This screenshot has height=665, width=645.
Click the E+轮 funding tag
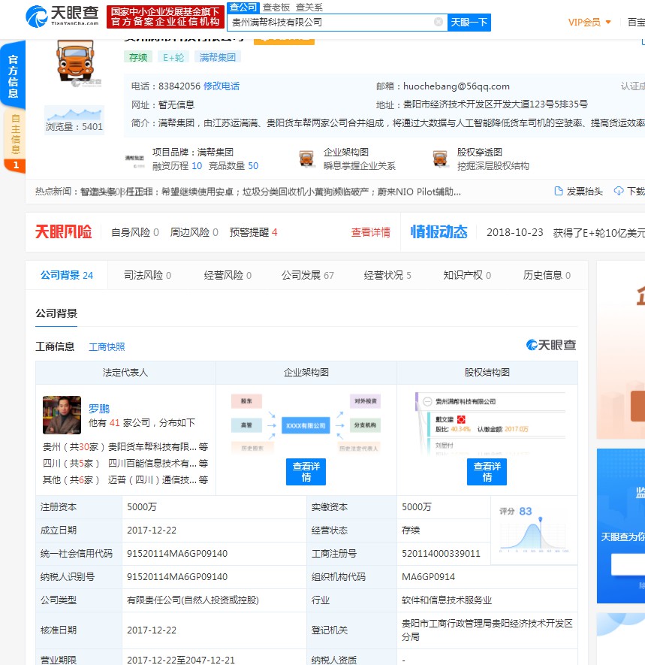173,57
